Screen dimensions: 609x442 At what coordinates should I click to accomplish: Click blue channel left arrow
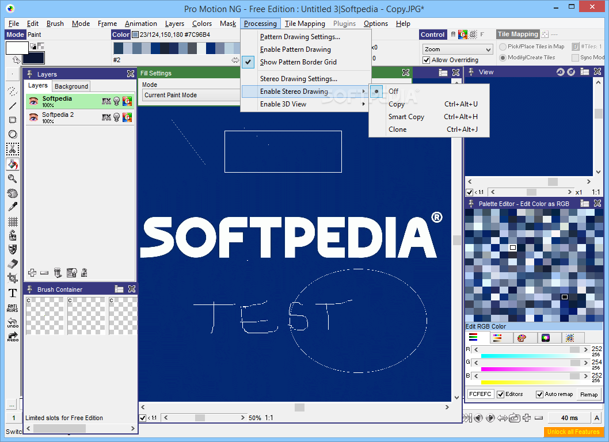(x=476, y=376)
